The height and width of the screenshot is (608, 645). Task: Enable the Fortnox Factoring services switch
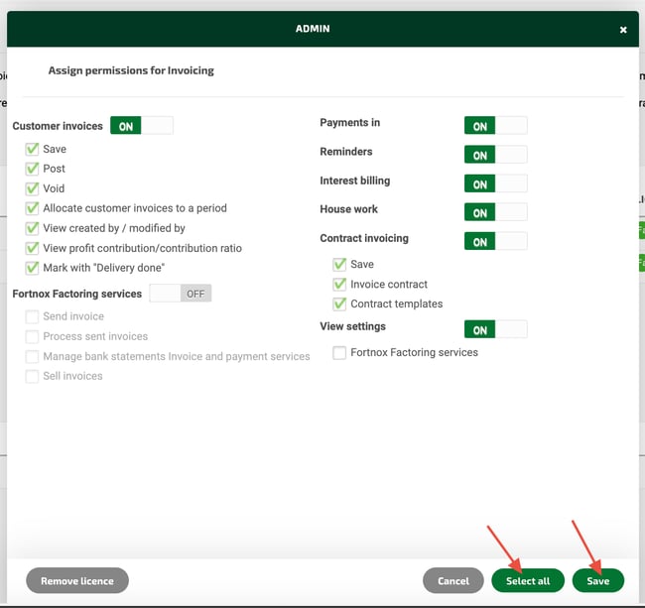[x=180, y=294]
